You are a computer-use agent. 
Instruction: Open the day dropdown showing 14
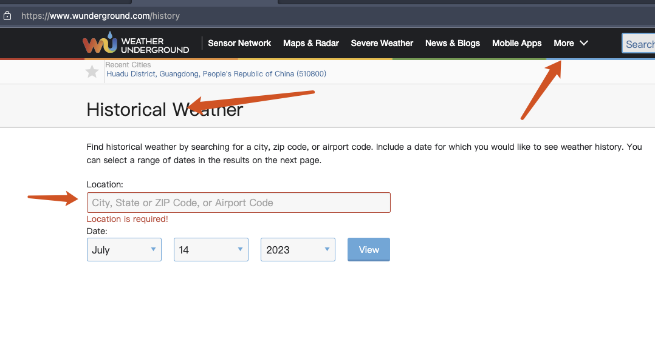211,250
